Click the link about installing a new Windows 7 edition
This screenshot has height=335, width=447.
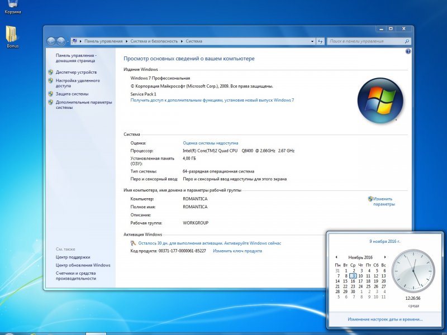tap(212, 100)
